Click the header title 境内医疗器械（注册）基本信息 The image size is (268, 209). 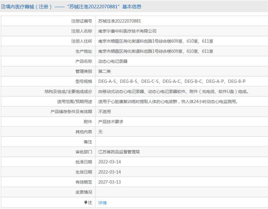(73, 7)
